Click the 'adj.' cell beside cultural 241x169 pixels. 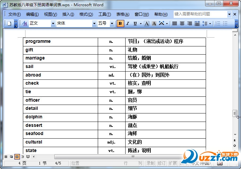(112, 142)
